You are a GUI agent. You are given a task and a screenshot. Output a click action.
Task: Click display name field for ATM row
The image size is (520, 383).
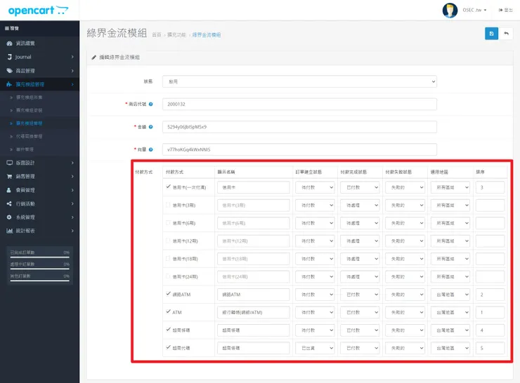pos(254,312)
